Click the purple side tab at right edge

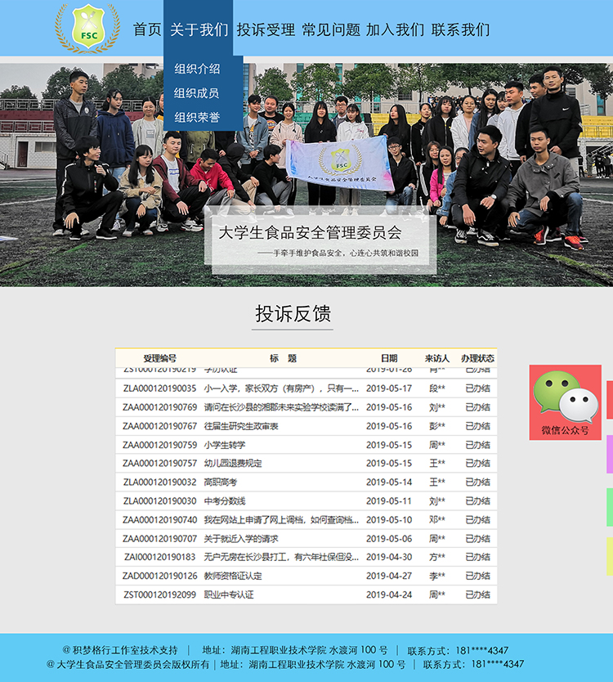610,454
